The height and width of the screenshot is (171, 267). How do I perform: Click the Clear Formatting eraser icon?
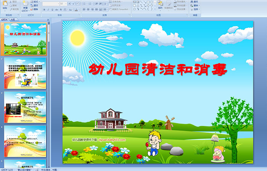point(78,3)
